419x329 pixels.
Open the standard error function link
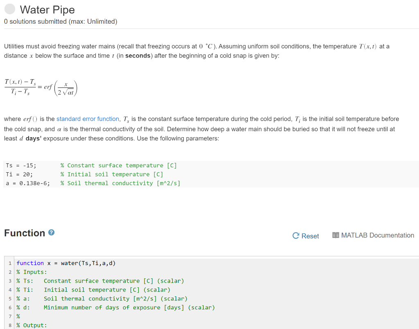[88, 119]
